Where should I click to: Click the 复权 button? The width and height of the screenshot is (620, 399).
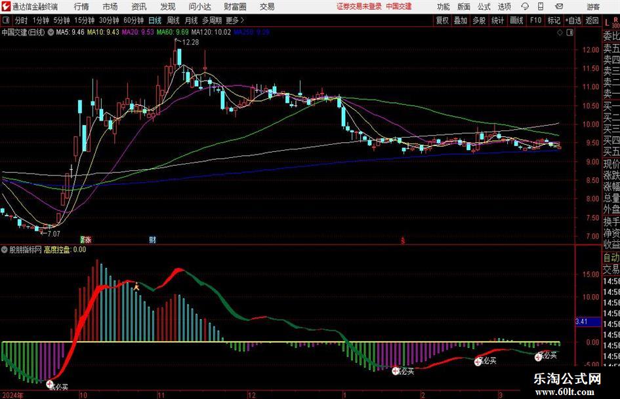coord(442,20)
